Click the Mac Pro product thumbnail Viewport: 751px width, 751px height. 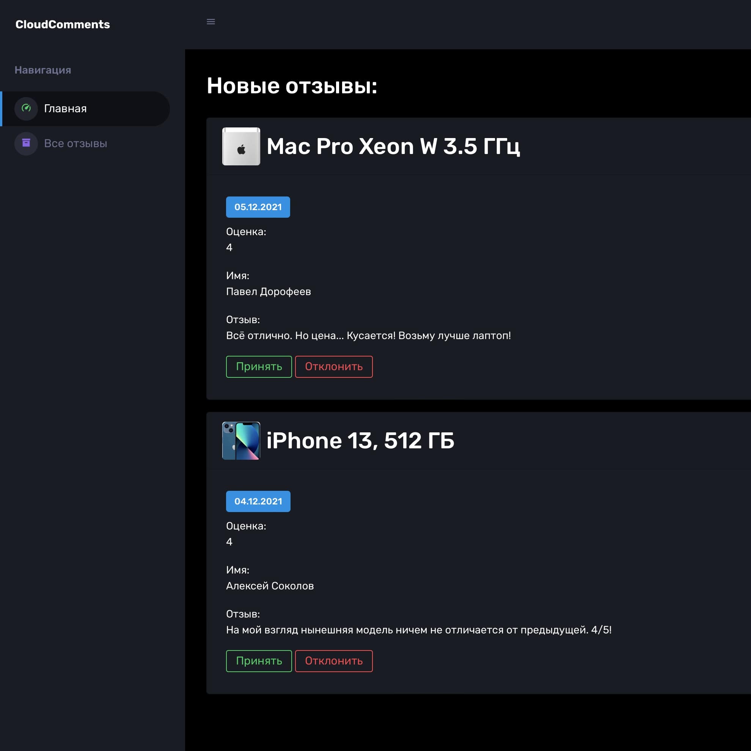tap(241, 146)
